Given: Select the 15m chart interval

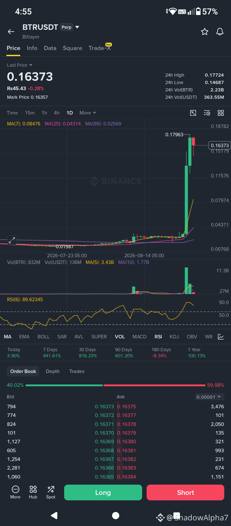Looking at the screenshot, I should (x=30, y=113).
